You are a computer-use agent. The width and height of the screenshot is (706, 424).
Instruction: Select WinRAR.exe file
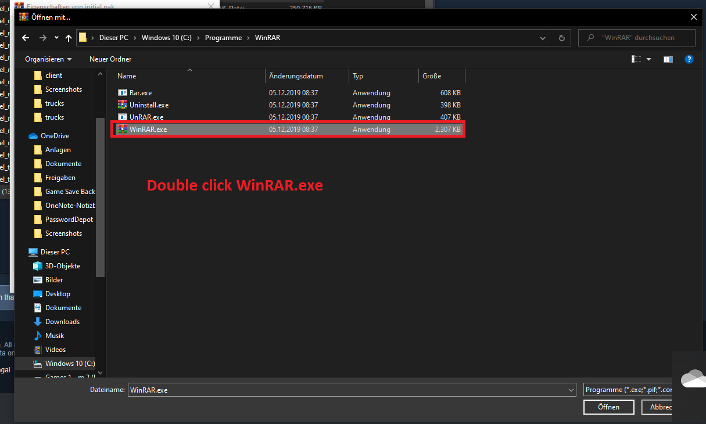(x=288, y=130)
